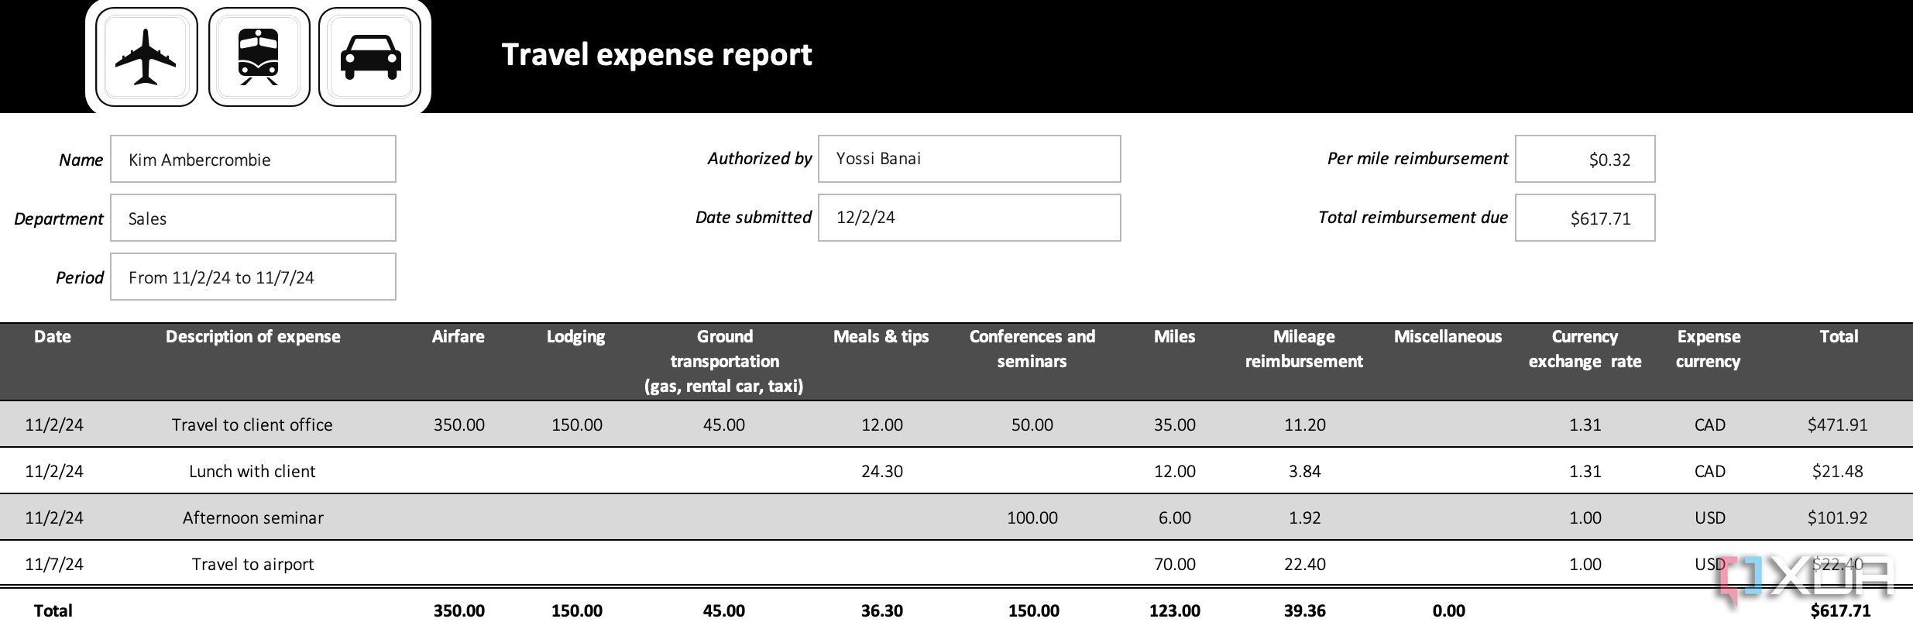Screen dimensions: 1913x629
Task: Select the CAD currency cell for Lunch with client
Action: point(1710,471)
